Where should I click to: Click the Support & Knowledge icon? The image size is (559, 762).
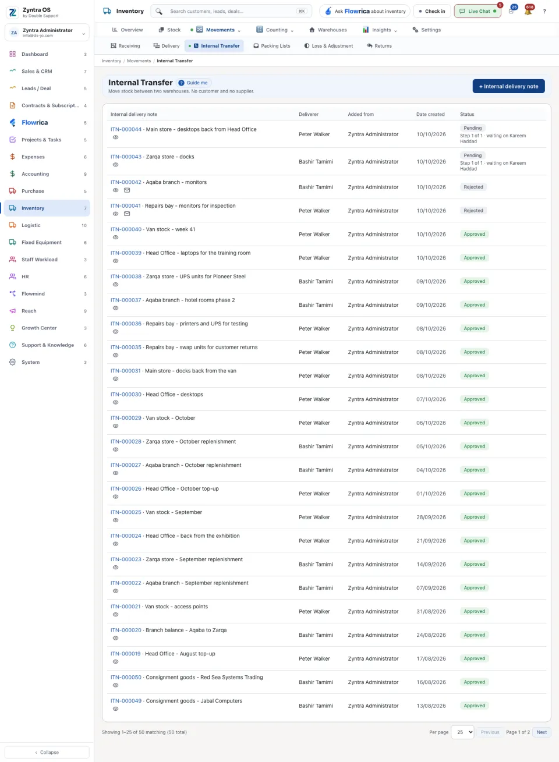[12, 345]
